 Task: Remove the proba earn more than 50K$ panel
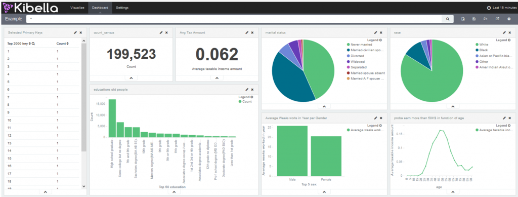510,118
